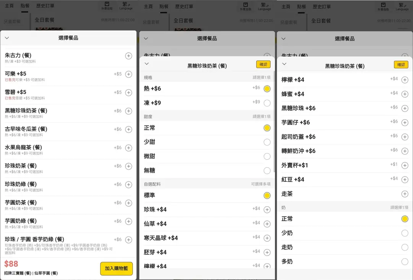Open Language switcher in right panel header
413x280 pixels.
click(x=402, y=6)
